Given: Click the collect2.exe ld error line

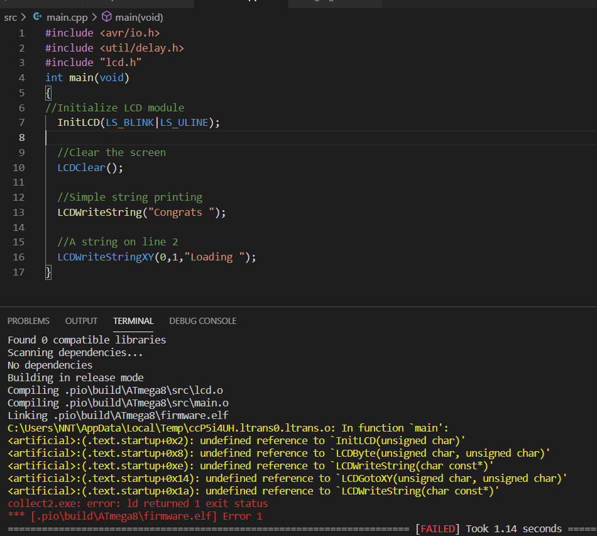Looking at the screenshot, I should 138,503.
